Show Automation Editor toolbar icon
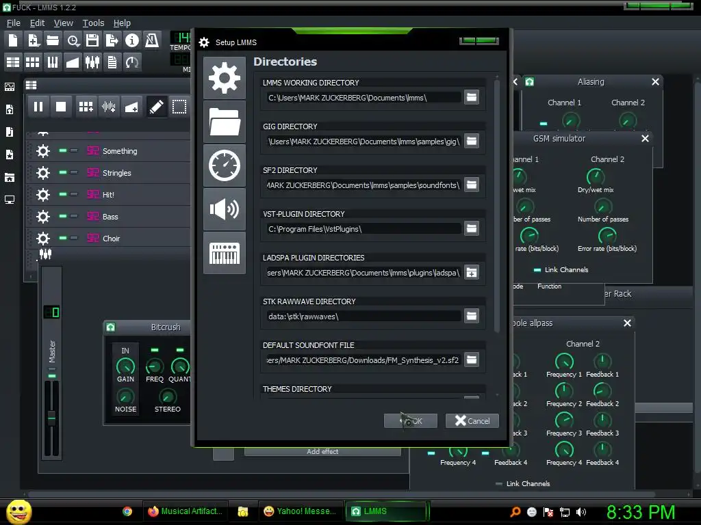The width and height of the screenshot is (701, 525). pyautogui.click(x=73, y=62)
